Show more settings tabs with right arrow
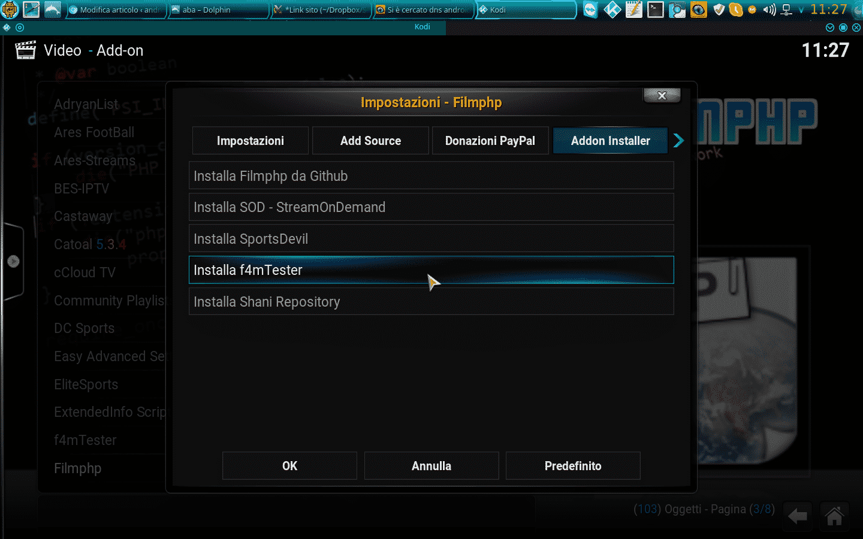Viewport: 863px width, 539px height. 678,141
